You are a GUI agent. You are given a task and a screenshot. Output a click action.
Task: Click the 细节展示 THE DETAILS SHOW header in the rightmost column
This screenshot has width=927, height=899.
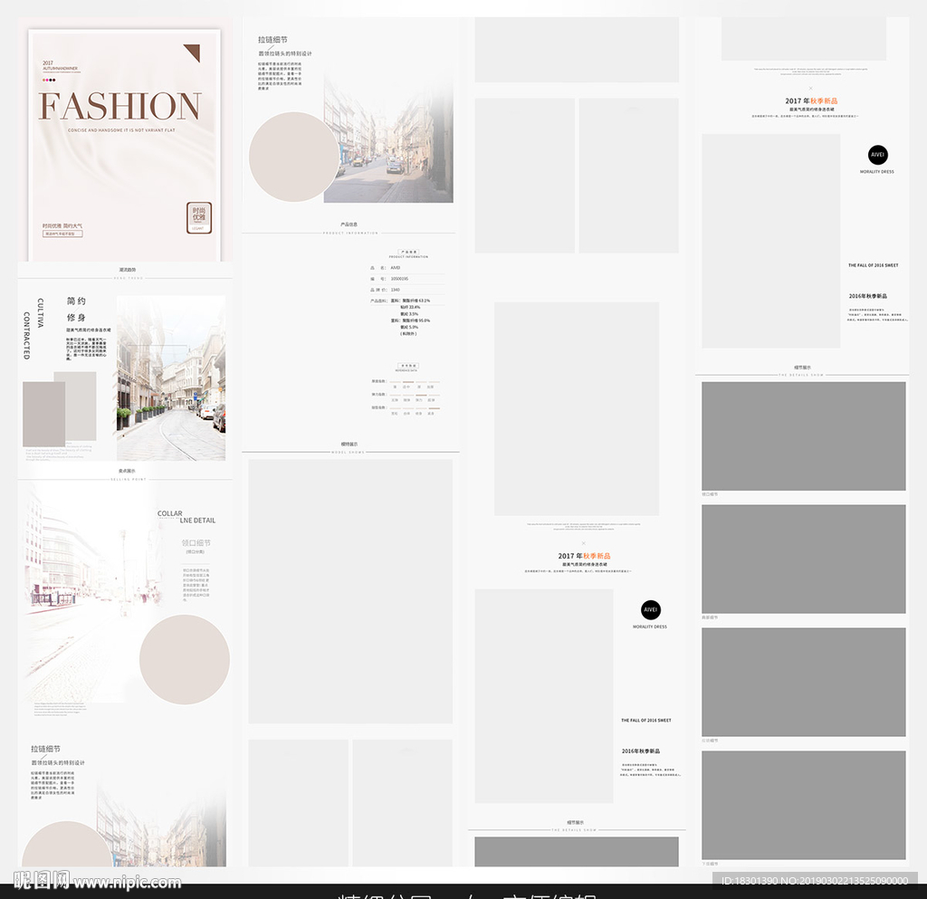(802, 371)
